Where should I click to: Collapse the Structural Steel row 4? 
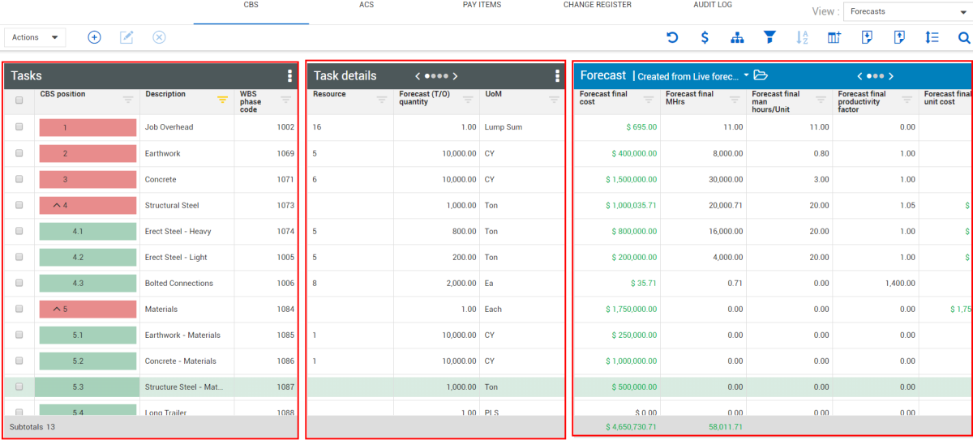[x=57, y=206]
